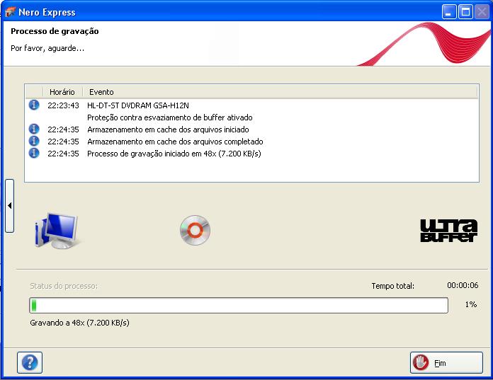
Task: Click the recording progress bar
Action: coord(239,305)
